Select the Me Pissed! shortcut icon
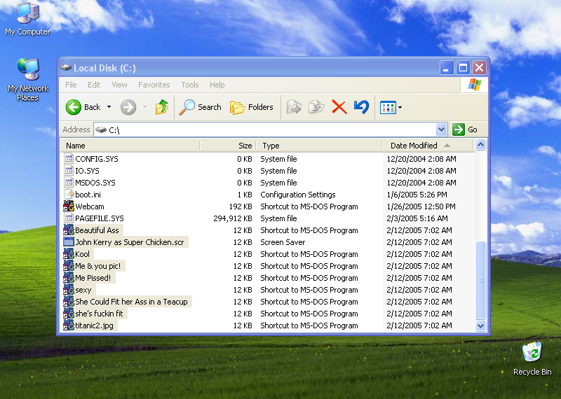 pyautogui.click(x=69, y=277)
